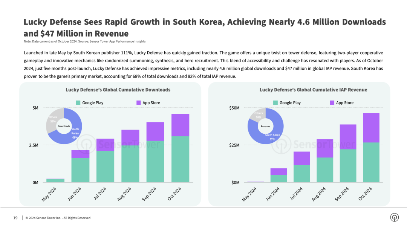Screen dimensions: 407x229
Task: Click Others 32% segment in Downloads donut
Action: tap(53, 119)
